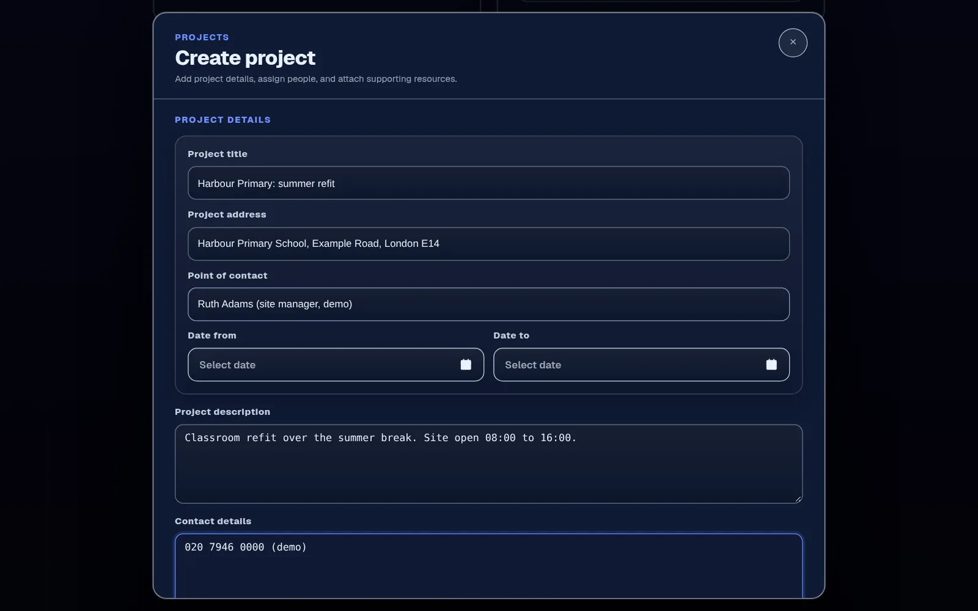Click the Contact details text area

pos(488,566)
